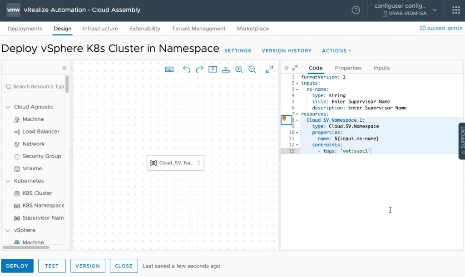The height and width of the screenshot is (277, 465).
Task: Select the Undo icon in canvas toolbar
Action: (187, 69)
